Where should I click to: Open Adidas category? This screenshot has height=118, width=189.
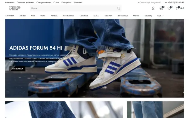coord(23,16)
